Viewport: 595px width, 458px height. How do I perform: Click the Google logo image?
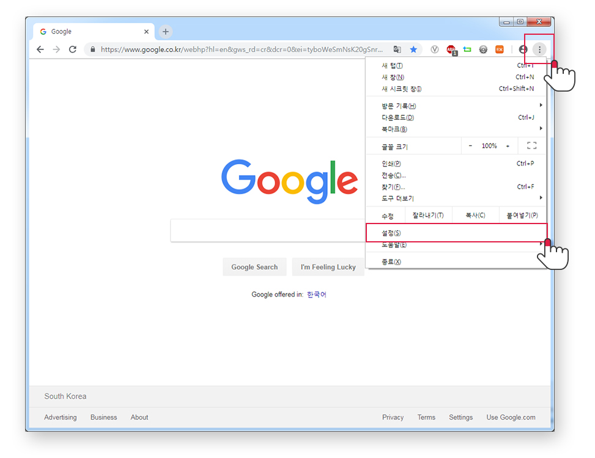tap(289, 181)
